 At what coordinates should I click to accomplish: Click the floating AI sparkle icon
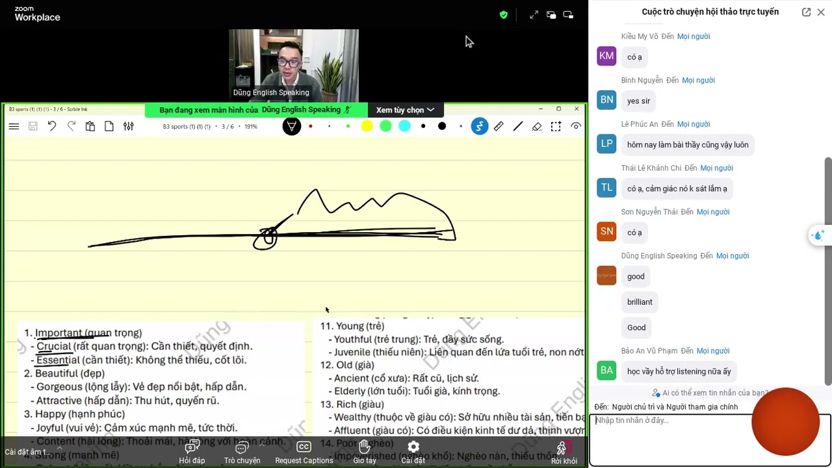pos(818,235)
